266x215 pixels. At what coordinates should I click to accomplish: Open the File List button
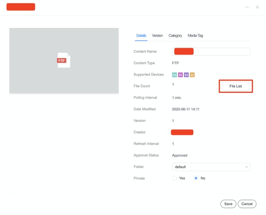pos(236,86)
